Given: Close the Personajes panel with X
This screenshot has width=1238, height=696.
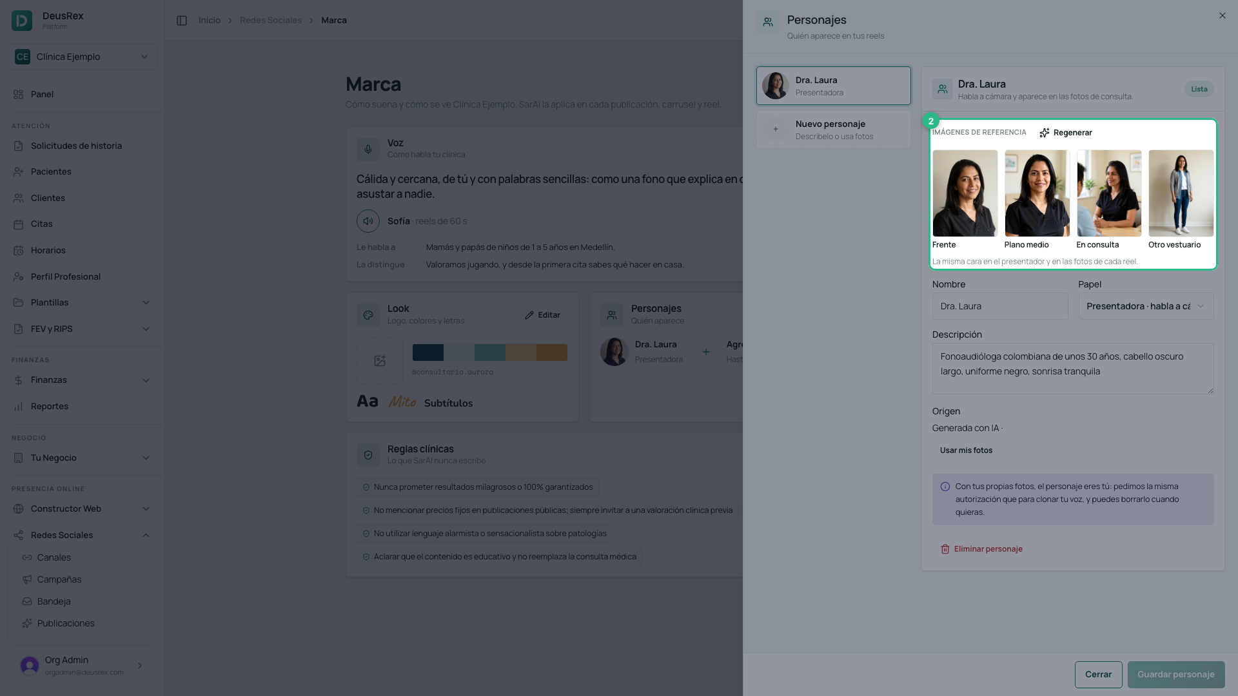Looking at the screenshot, I should click(x=1222, y=15).
